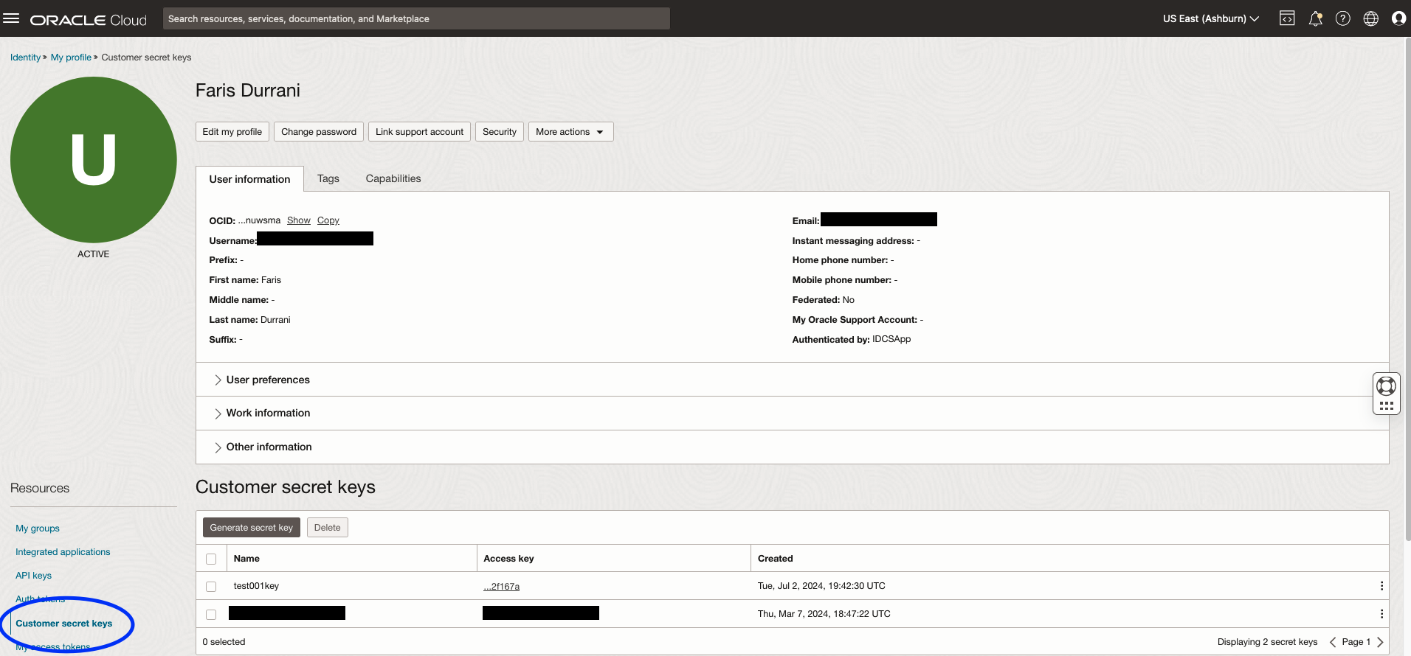Open the hamburger navigation menu
Screen dimensions: 1411x656
tap(11, 18)
